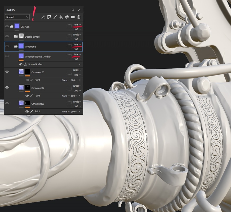Select Ornament01 content thumbnail
Screen dimensions: 231x212
tap(21, 103)
